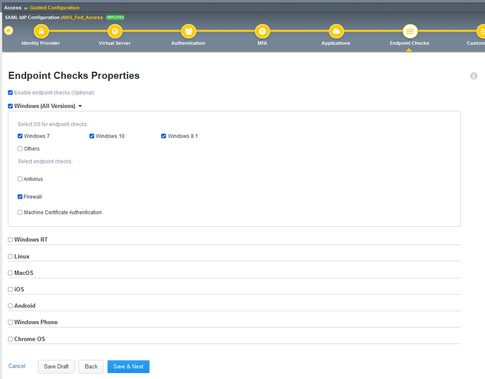Open the Authentication step icon

coord(188,31)
